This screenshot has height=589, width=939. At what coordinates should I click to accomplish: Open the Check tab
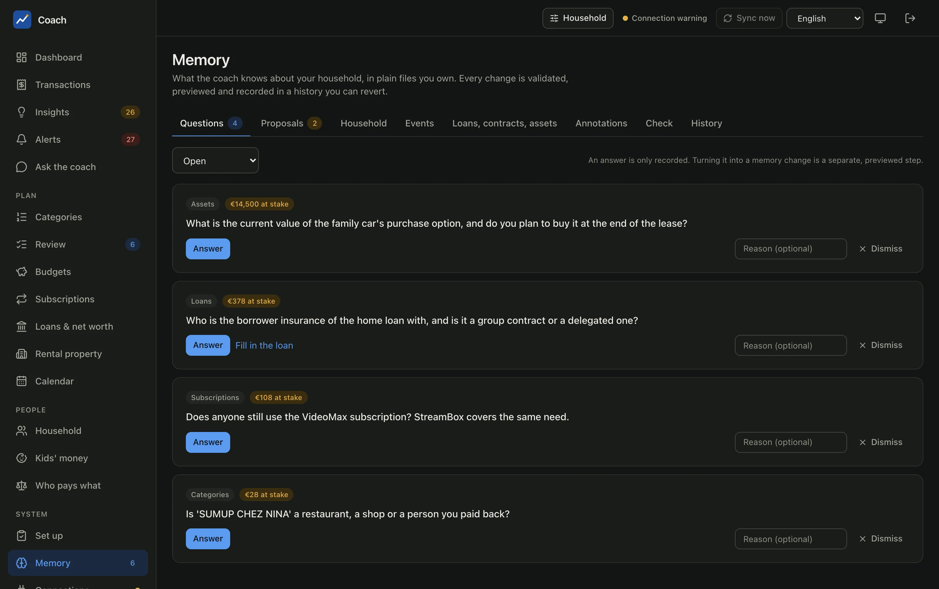659,123
